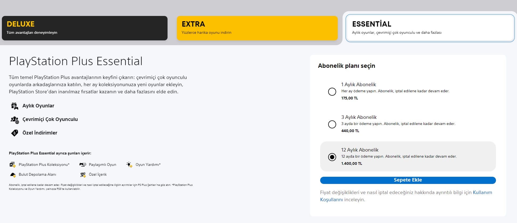
Task: Switch to the DELUXE plan tab
Action: (85, 28)
